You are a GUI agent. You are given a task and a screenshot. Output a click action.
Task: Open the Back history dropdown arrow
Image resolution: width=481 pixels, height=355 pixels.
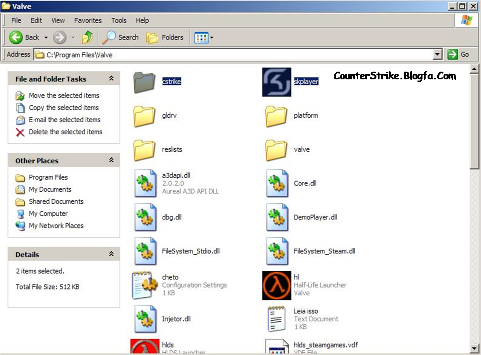46,38
